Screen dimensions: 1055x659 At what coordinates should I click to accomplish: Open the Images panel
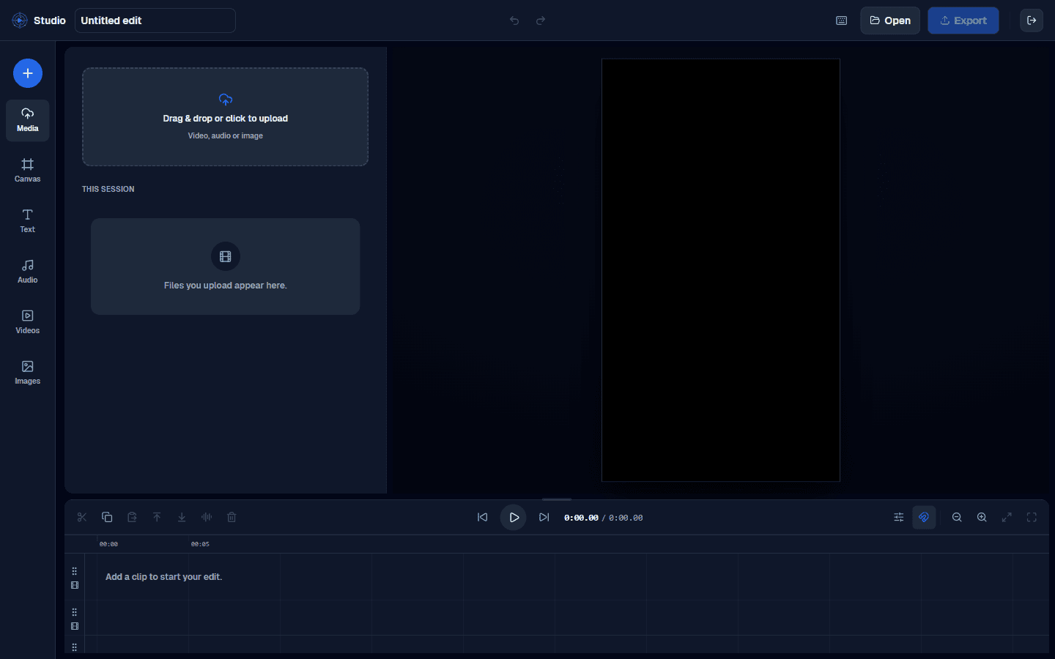tap(28, 373)
